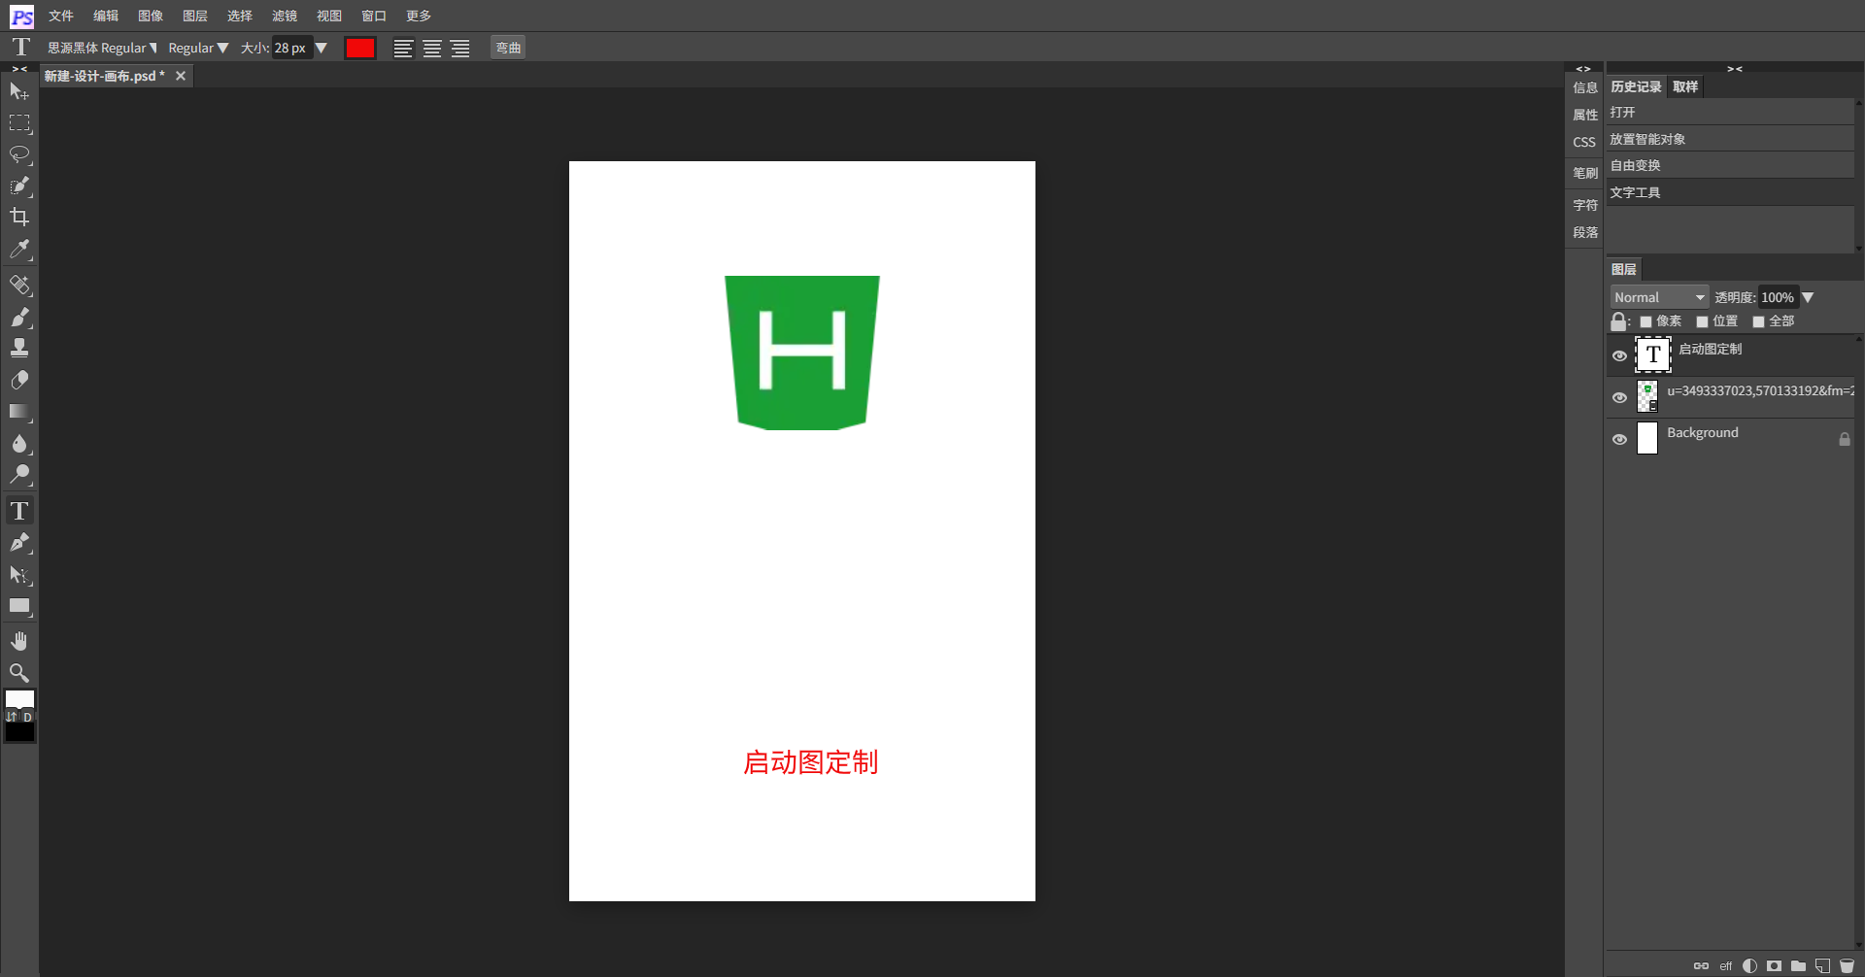Open the 滤镜 menu
The image size is (1865, 977).
(x=285, y=16)
